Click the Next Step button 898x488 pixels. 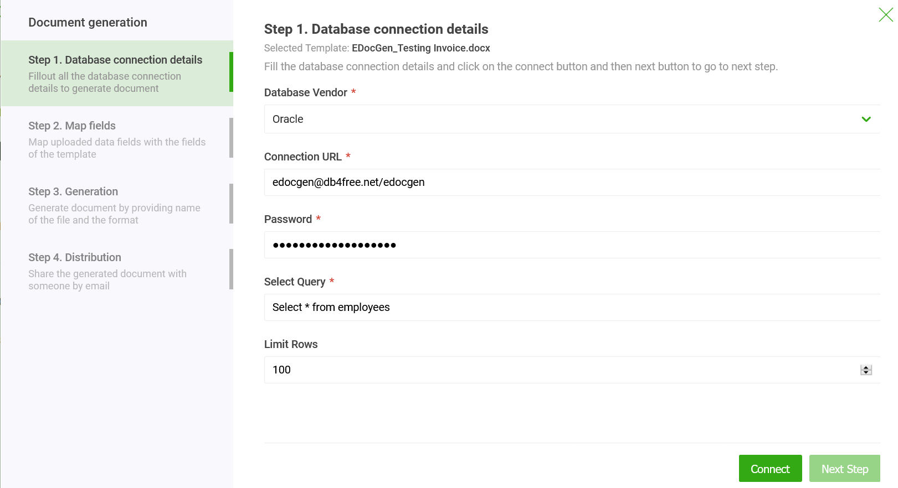[844, 469]
